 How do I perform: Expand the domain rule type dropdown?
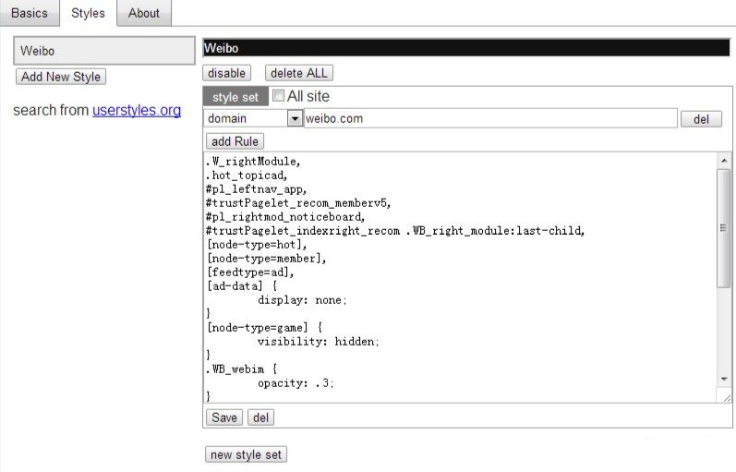[x=295, y=118]
